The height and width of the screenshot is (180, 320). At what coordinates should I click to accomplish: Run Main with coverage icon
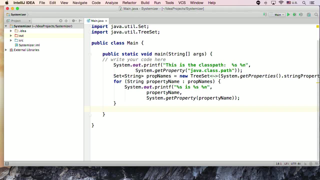click(301, 14)
